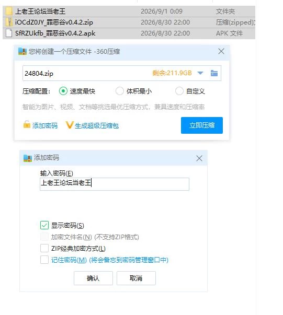
Task: Close the 添加密码 dialog
Action: point(199,158)
